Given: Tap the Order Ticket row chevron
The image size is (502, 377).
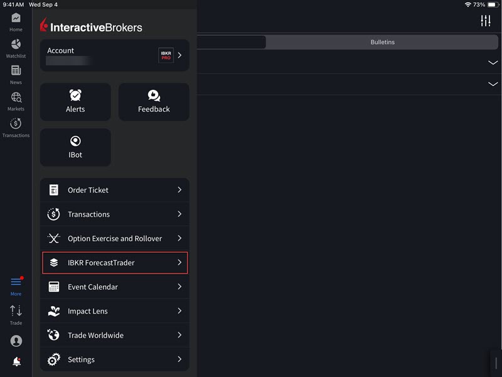Looking at the screenshot, I should [179, 190].
